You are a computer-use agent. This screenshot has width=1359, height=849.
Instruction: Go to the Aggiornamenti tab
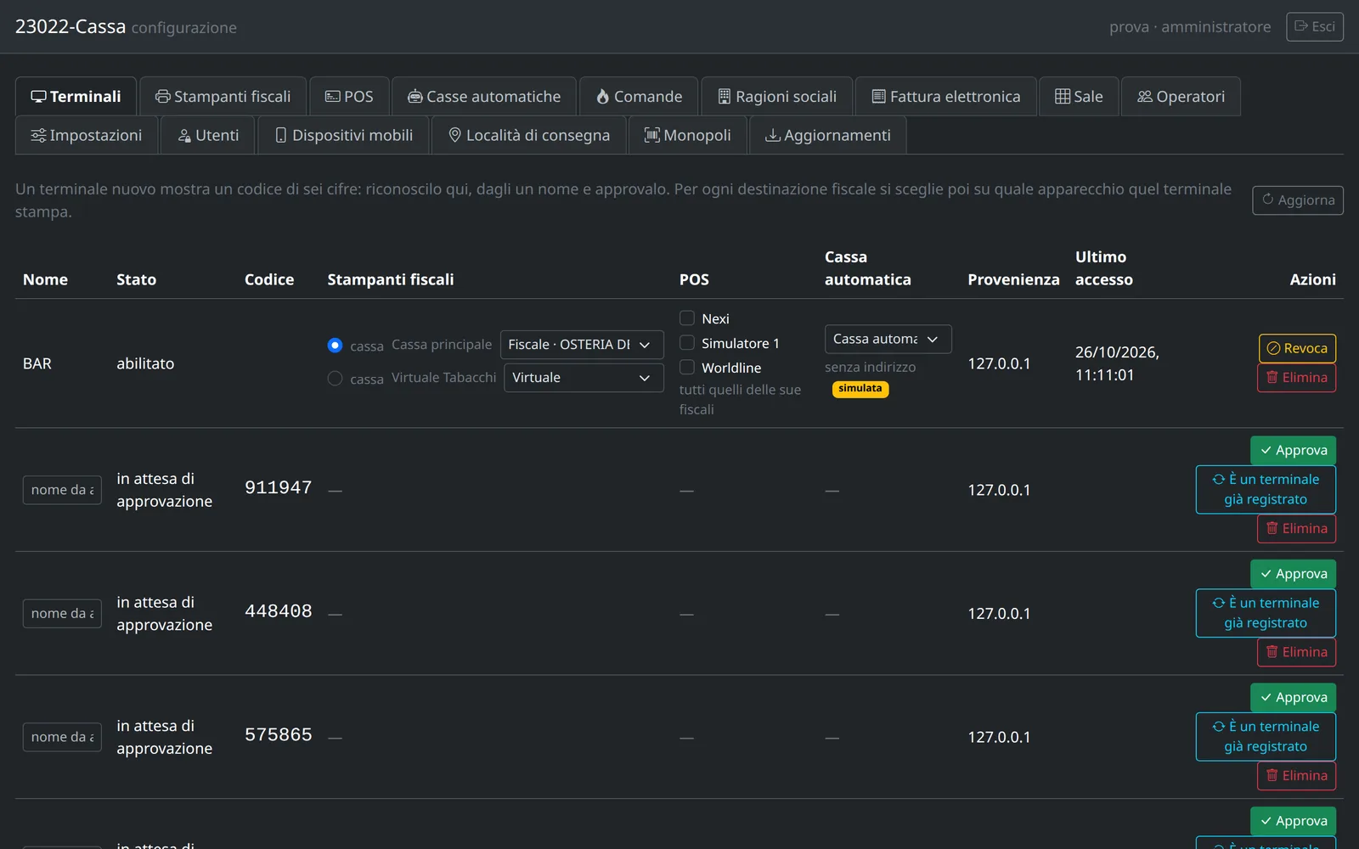pyautogui.click(x=828, y=135)
